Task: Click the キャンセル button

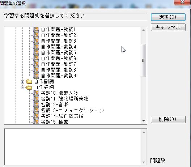Action: (x=168, y=27)
